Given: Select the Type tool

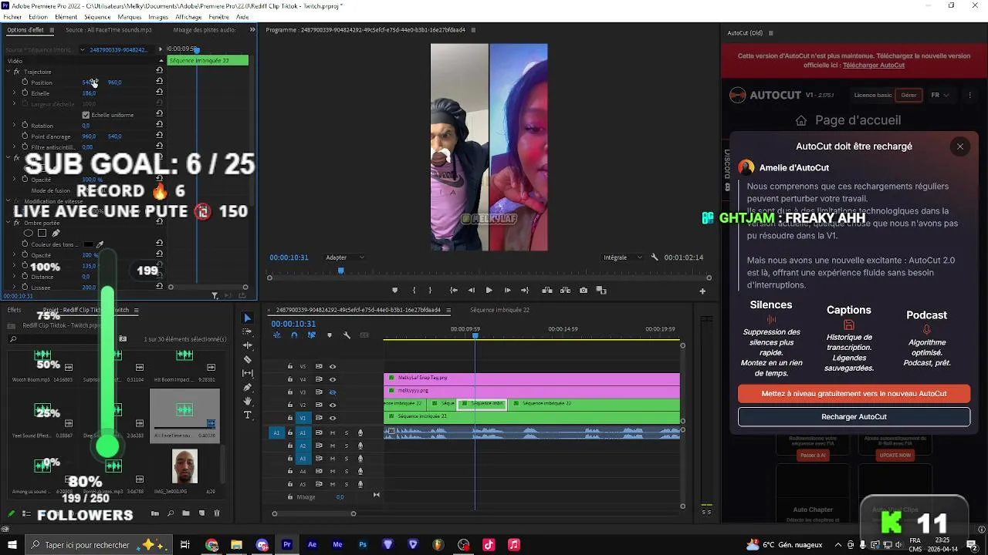Looking at the screenshot, I should click(x=247, y=415).
